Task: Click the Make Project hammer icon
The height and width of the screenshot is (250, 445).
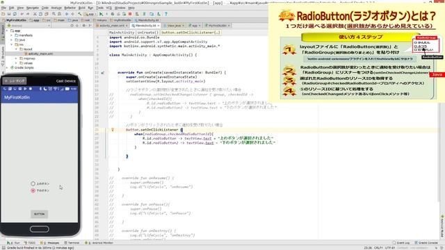Action: pos(80,14)
